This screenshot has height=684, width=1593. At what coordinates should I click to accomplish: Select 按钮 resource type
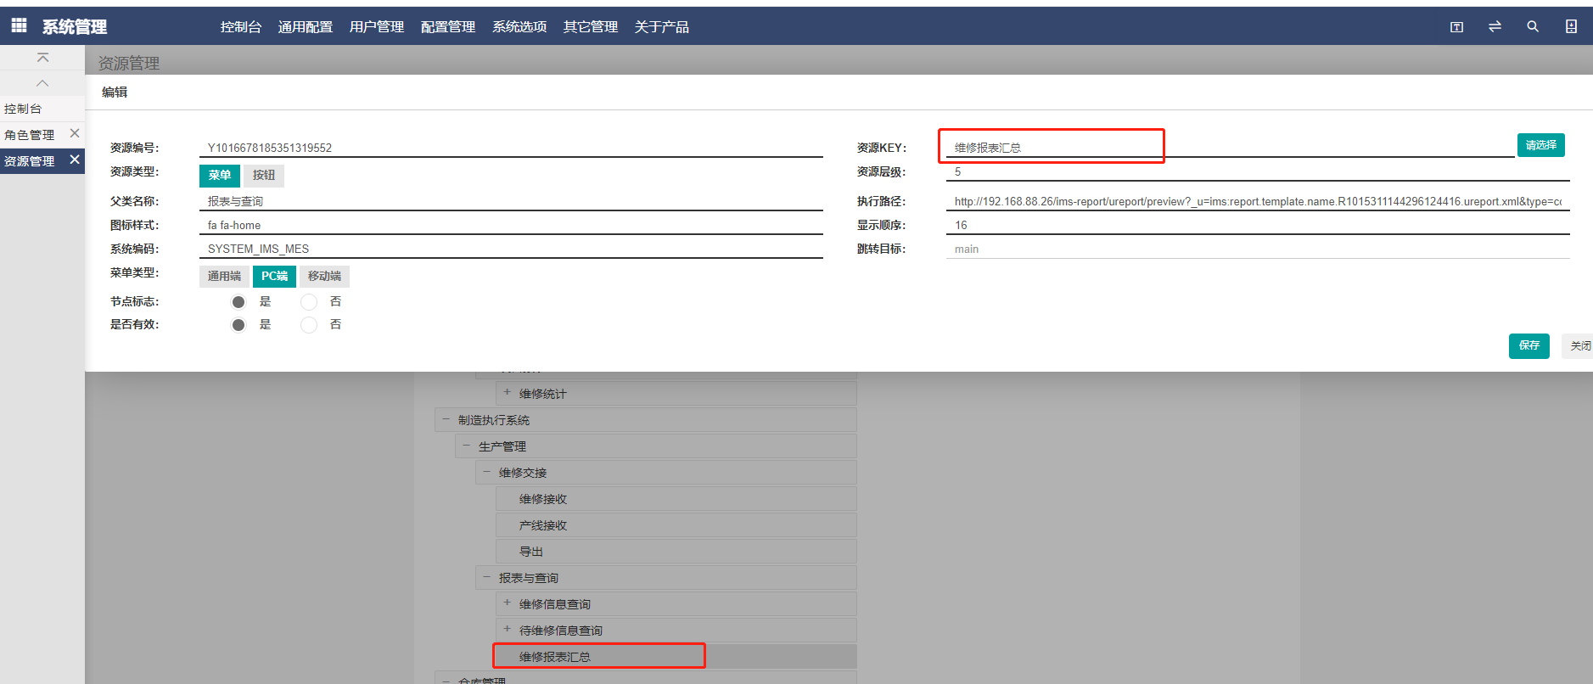click(x=264, y=175)
